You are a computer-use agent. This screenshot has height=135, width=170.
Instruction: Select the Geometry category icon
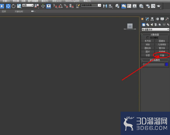144,25
